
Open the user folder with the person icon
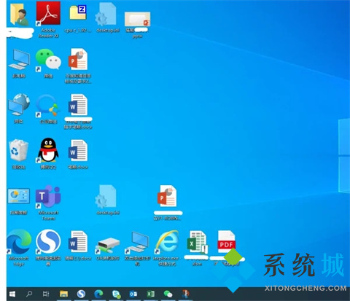pos(20,15)
